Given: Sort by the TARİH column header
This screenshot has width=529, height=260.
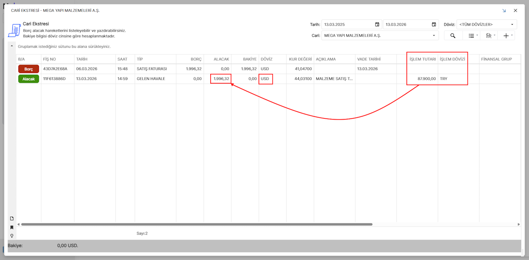Looking at the screenshot, I should tap(83, 59).
